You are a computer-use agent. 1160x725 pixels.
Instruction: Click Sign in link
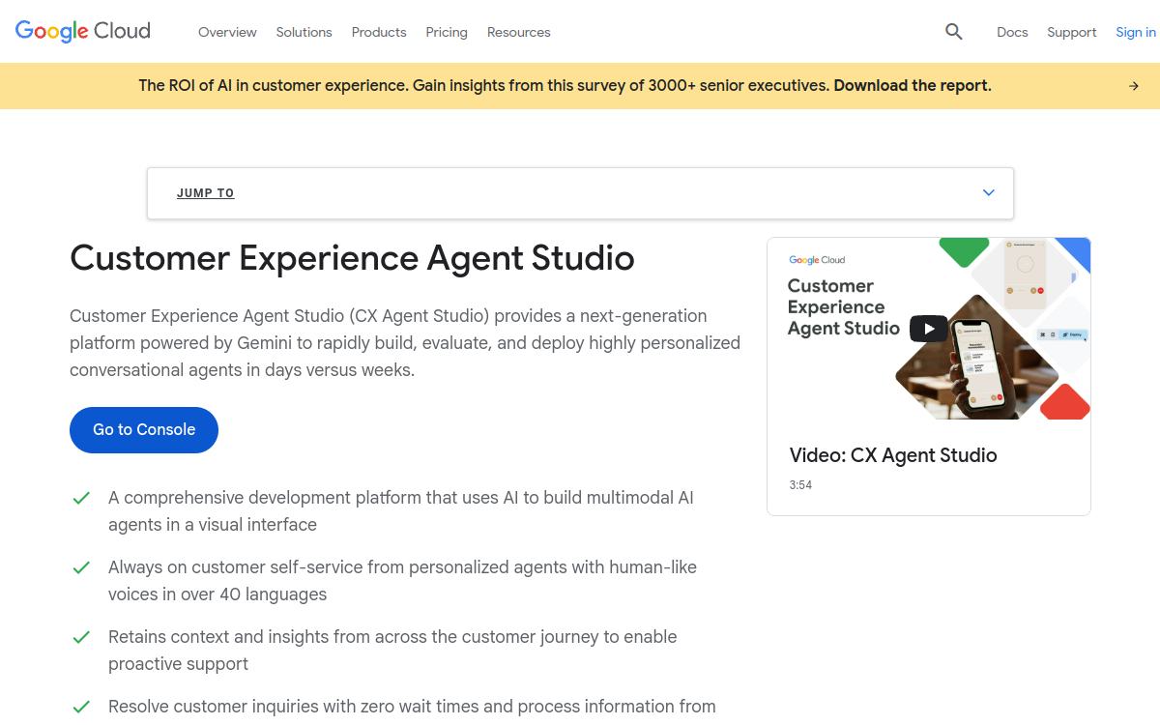pos(1136,32)
